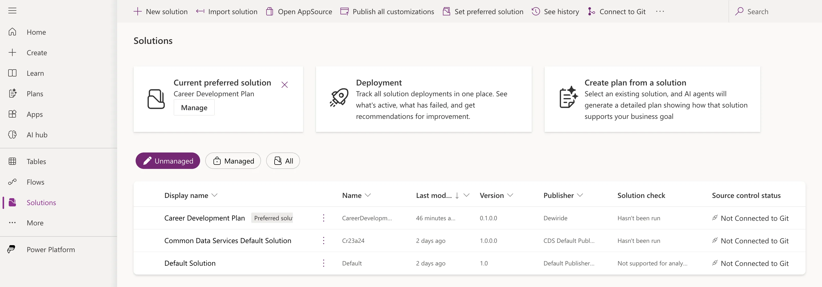
Task: Click Import solution
Action: (x=227, y=12)
